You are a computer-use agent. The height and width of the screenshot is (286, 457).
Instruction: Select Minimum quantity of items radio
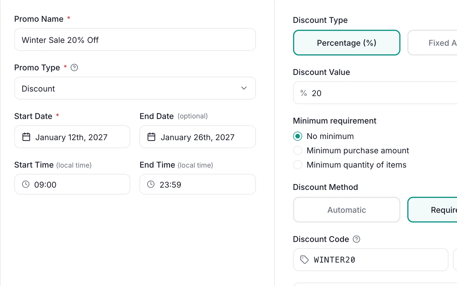pyautogui.click(x=298, y=165)
